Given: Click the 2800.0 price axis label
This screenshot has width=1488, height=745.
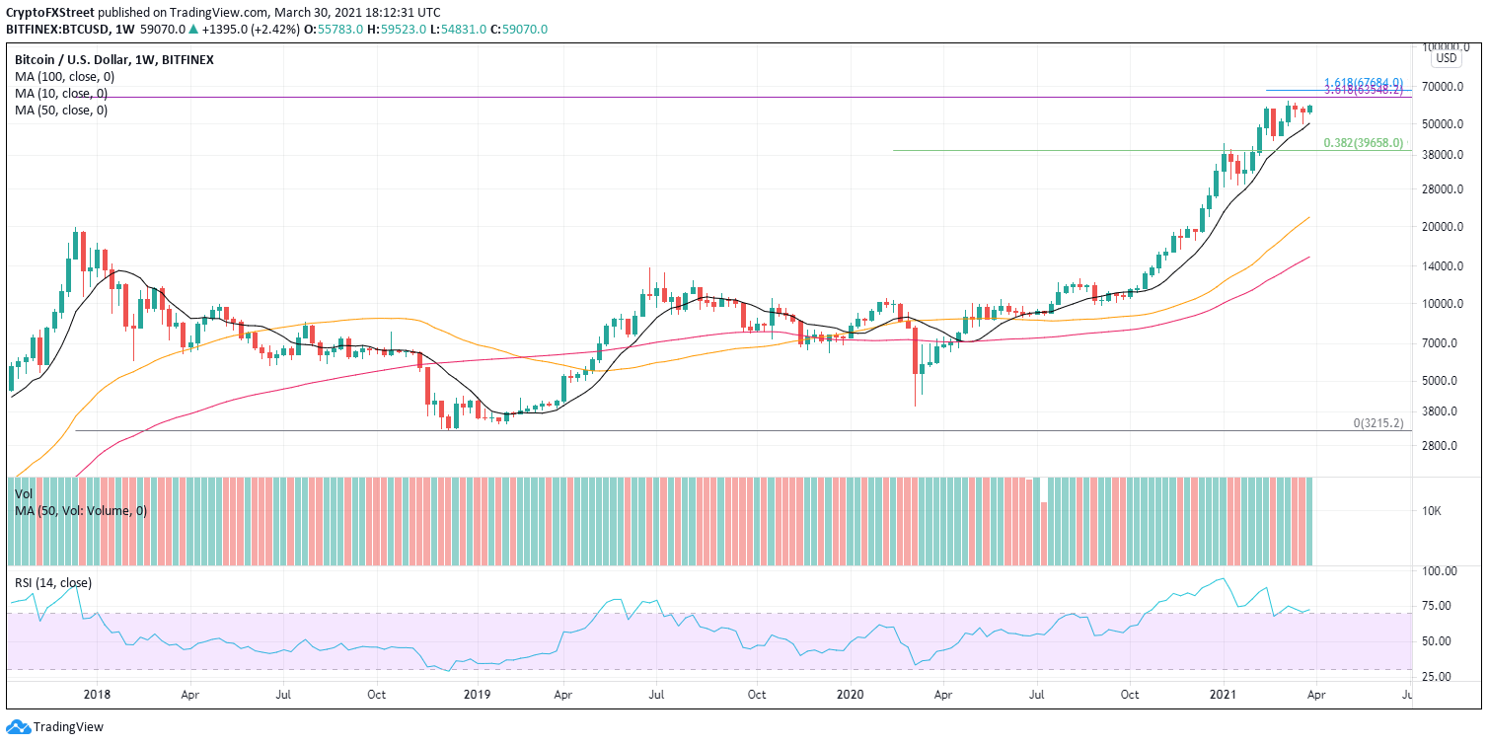Looking at the screenshot, I should 1442,446.
